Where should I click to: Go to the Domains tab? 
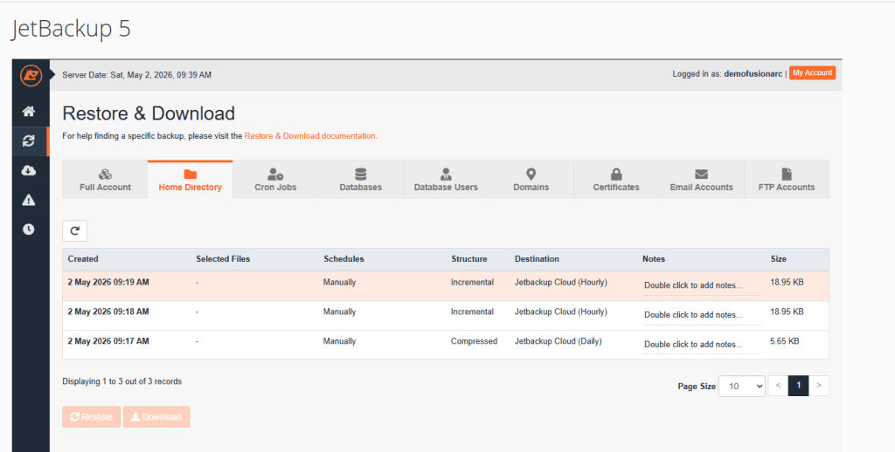pos(531,180)
